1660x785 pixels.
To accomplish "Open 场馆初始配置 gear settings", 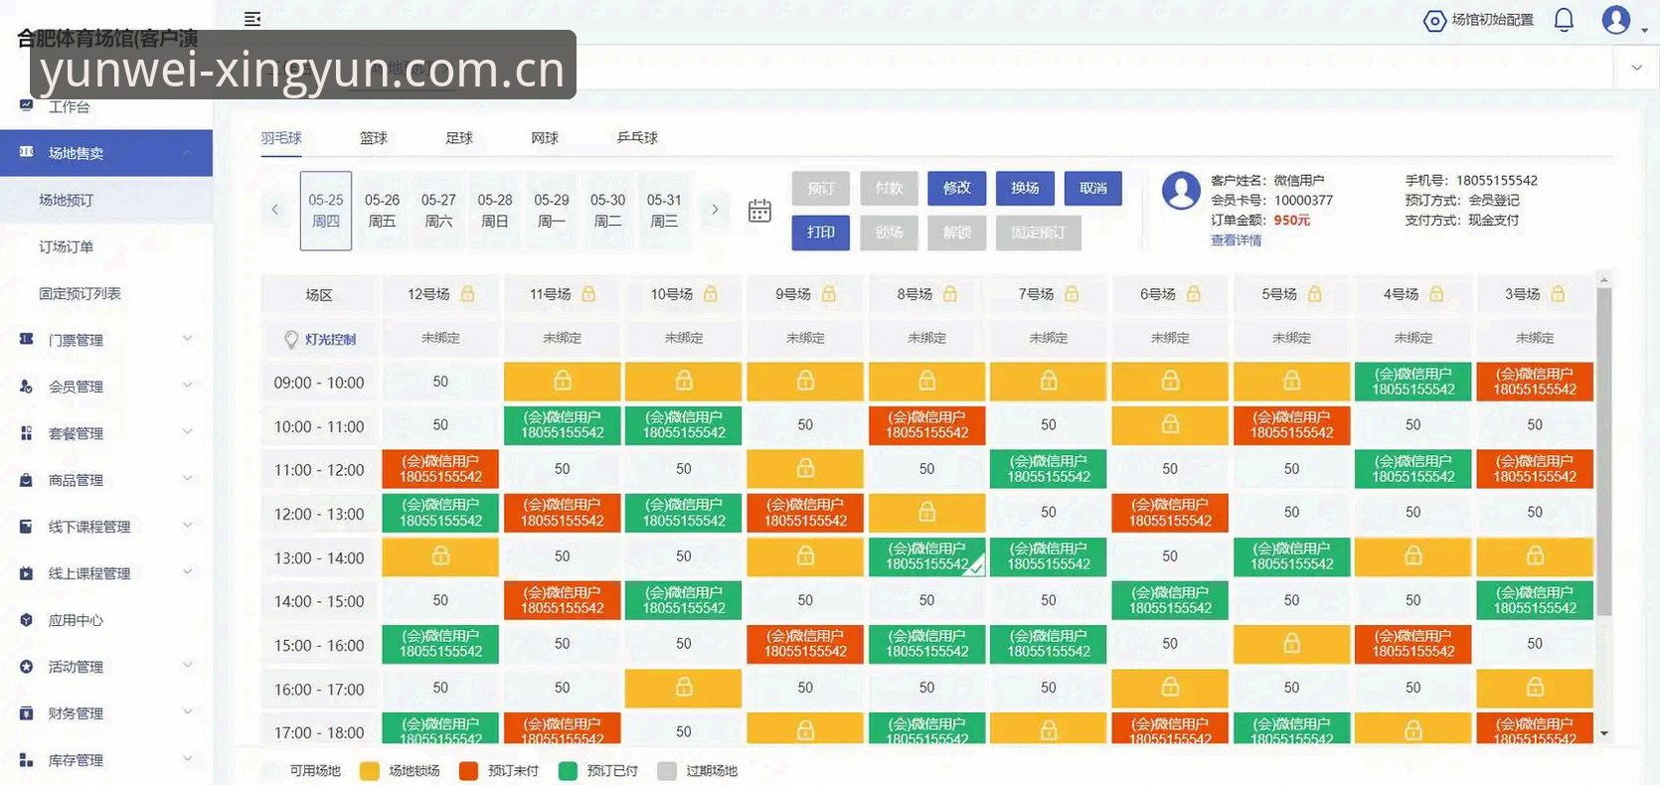I will coord(1434,21).
